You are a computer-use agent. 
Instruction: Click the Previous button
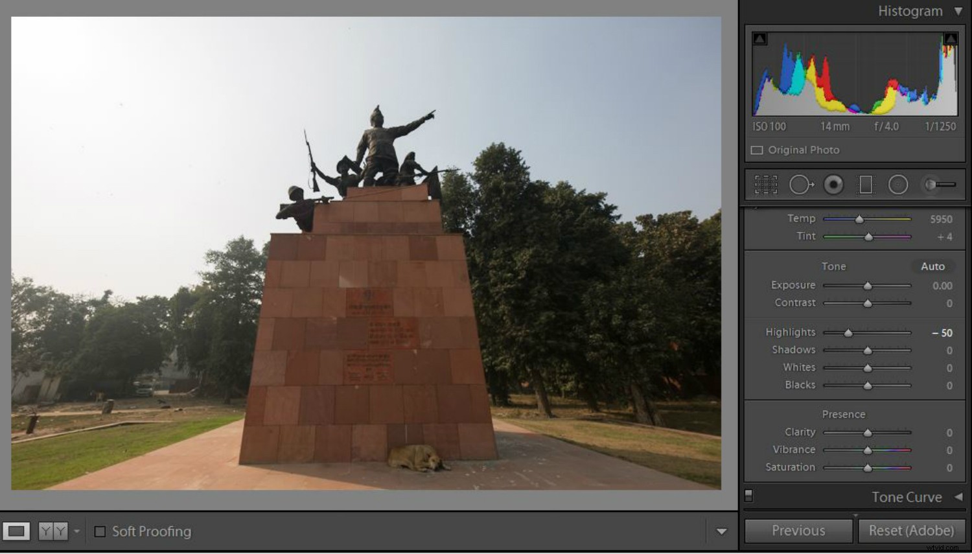(798, 530)
